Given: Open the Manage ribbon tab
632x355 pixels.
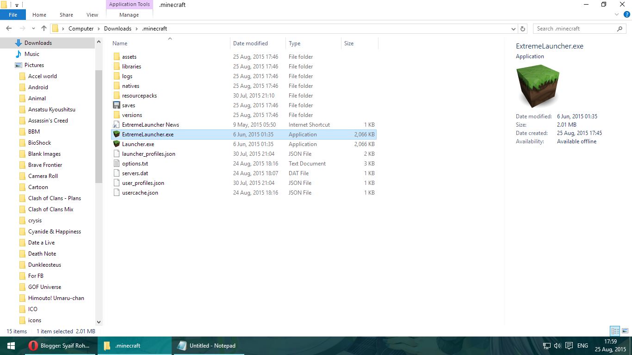Looking at the screenshot, I should (x=129, y=15).
